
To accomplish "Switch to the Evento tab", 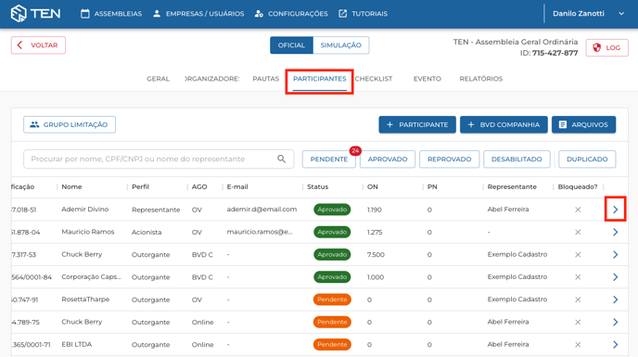I will 427,79.
